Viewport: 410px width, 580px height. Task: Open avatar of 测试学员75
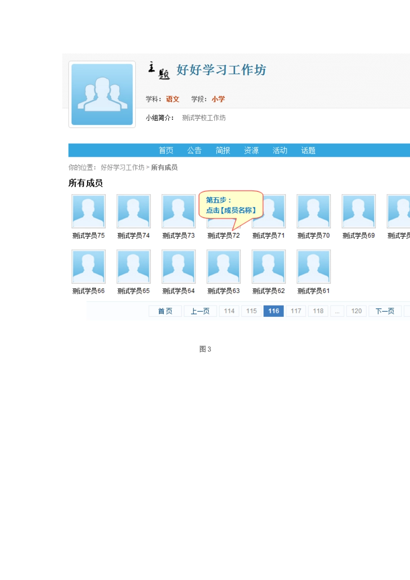[88, 211]
